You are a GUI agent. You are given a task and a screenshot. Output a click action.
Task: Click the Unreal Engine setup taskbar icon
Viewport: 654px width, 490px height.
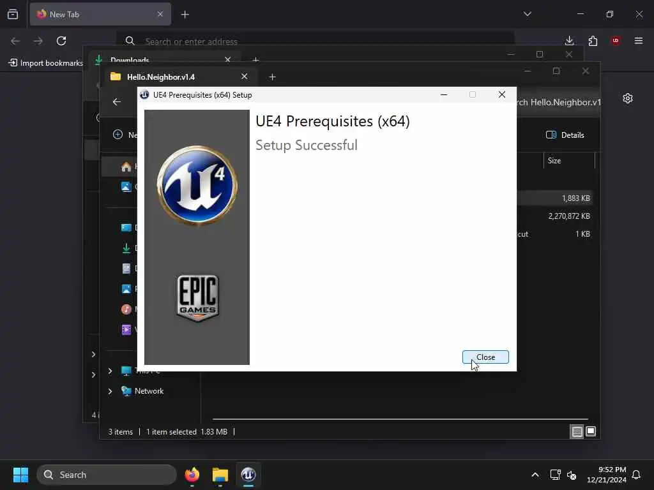pos(248,475)
